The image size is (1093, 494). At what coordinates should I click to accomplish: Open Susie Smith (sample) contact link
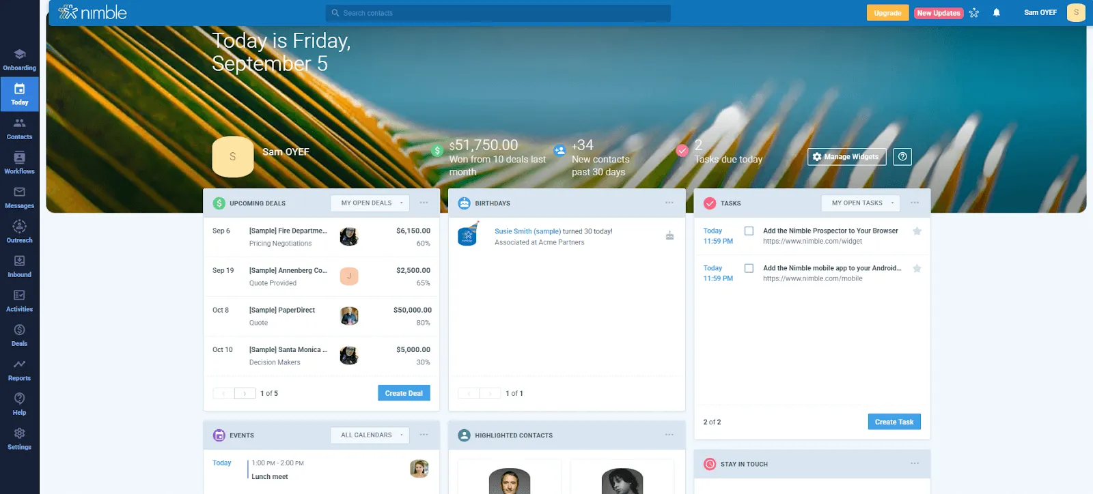[527, 231]
